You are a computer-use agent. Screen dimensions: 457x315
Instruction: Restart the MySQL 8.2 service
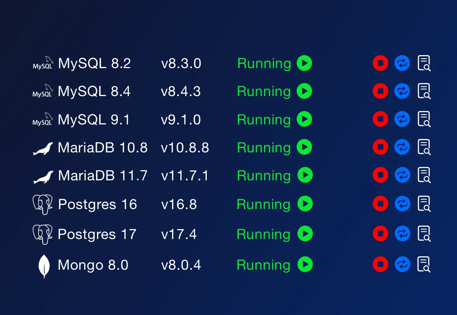click(x=402, y=63)
